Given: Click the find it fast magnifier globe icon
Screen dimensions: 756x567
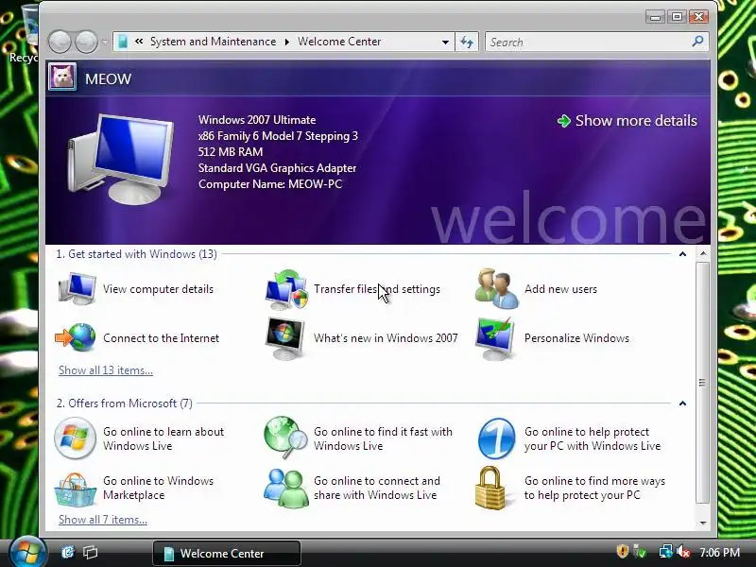Looking at the screenshot, I should (286, 438).
